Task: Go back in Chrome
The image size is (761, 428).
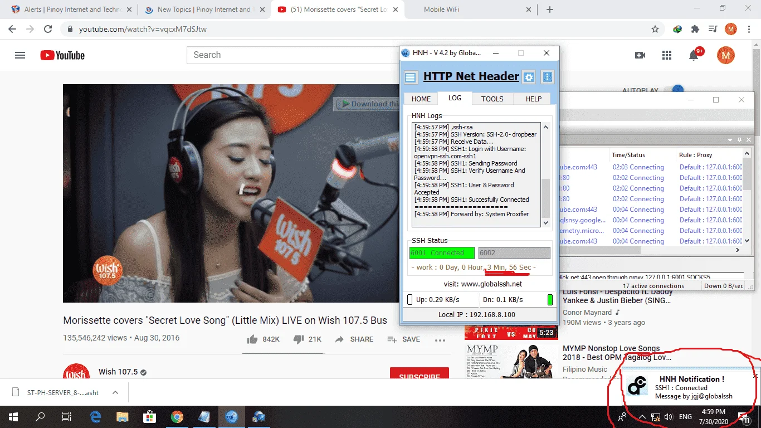Action: 12,29
